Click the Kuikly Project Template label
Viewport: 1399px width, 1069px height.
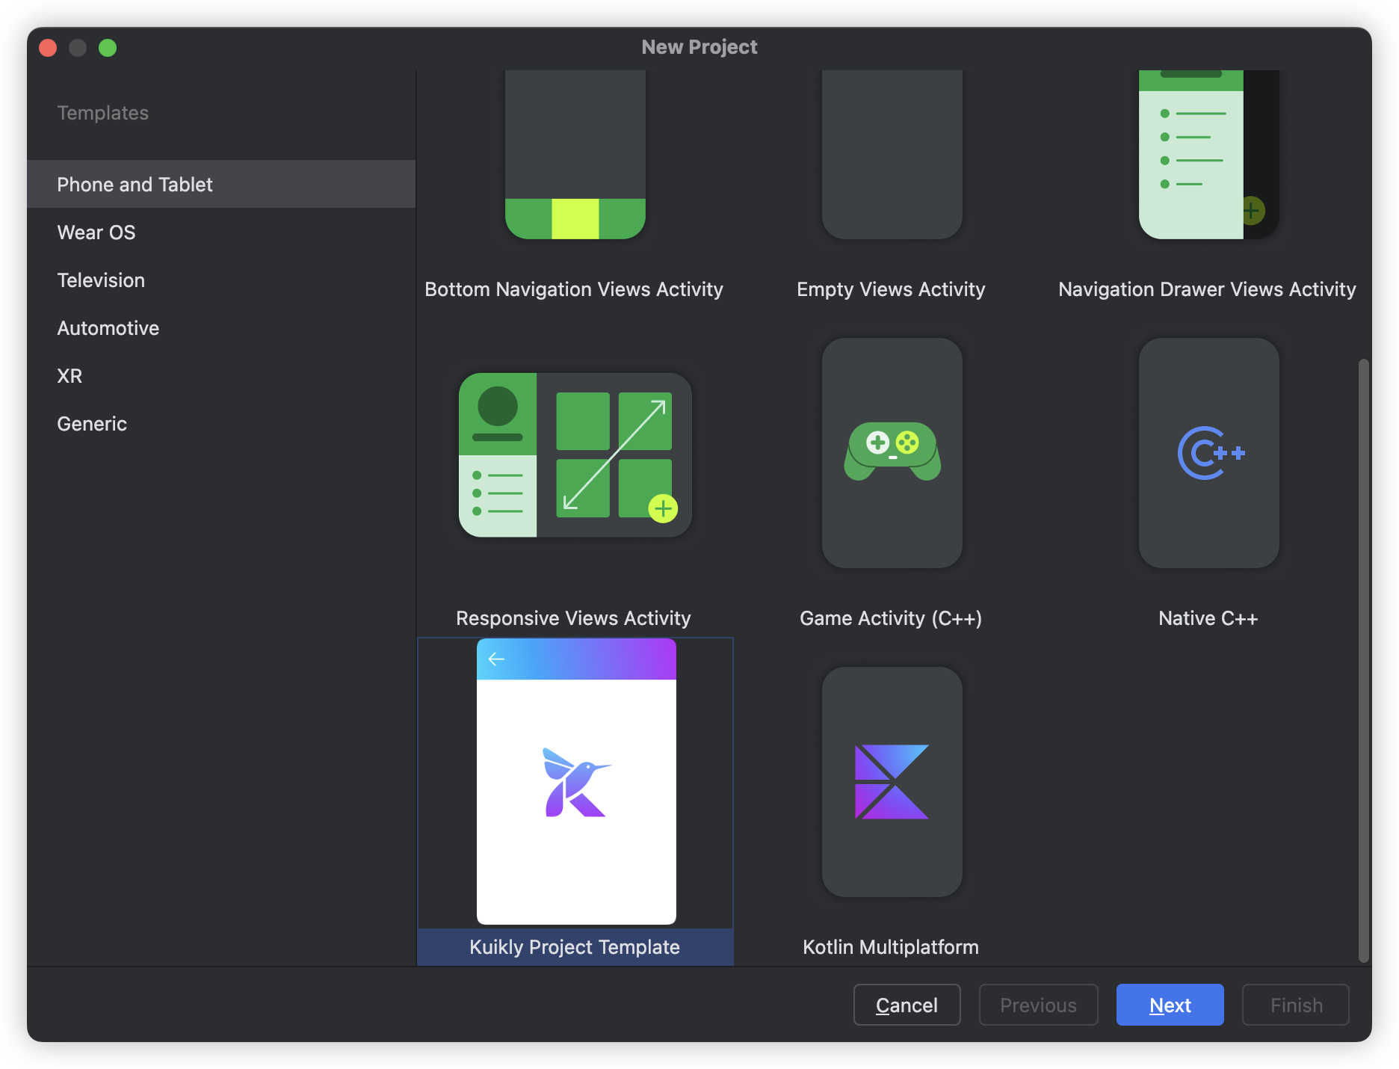575,947
